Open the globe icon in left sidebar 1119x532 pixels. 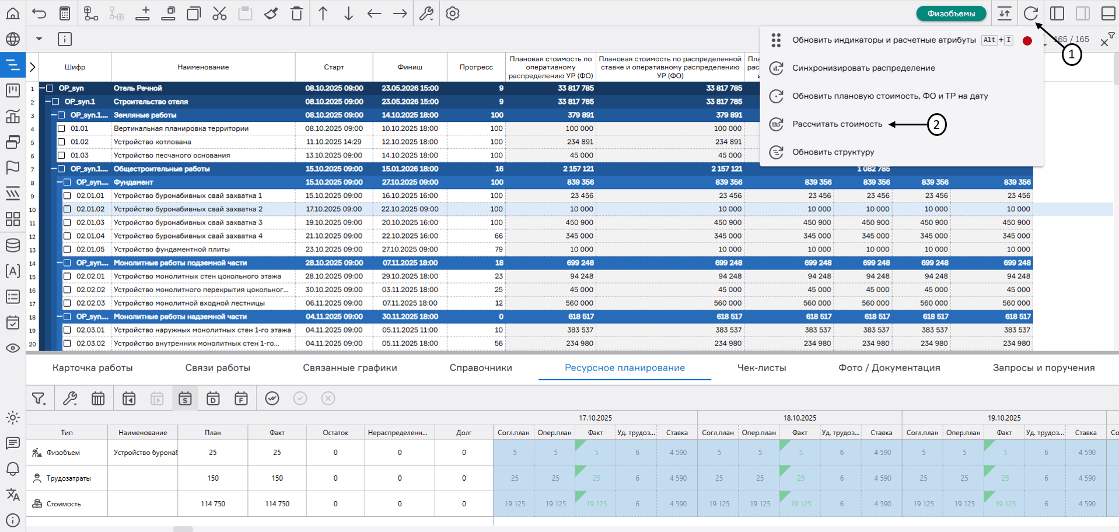(x=12, y=39)
